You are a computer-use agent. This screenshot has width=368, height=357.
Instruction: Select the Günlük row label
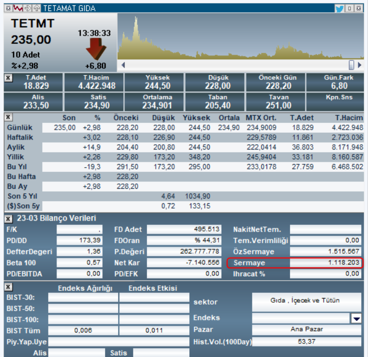tap(20, 128)
